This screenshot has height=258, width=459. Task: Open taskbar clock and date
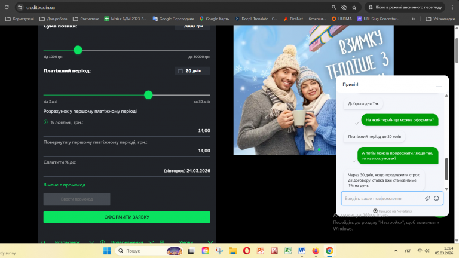pos(444,251)
